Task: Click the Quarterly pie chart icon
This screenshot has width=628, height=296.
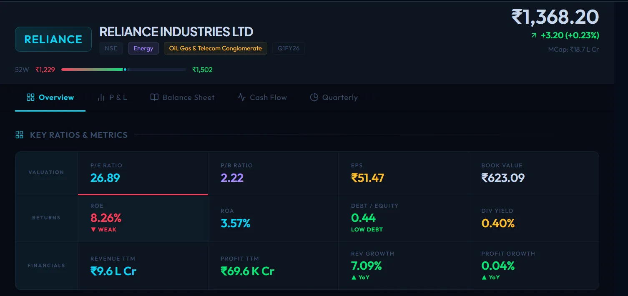Action: (314, 97)
